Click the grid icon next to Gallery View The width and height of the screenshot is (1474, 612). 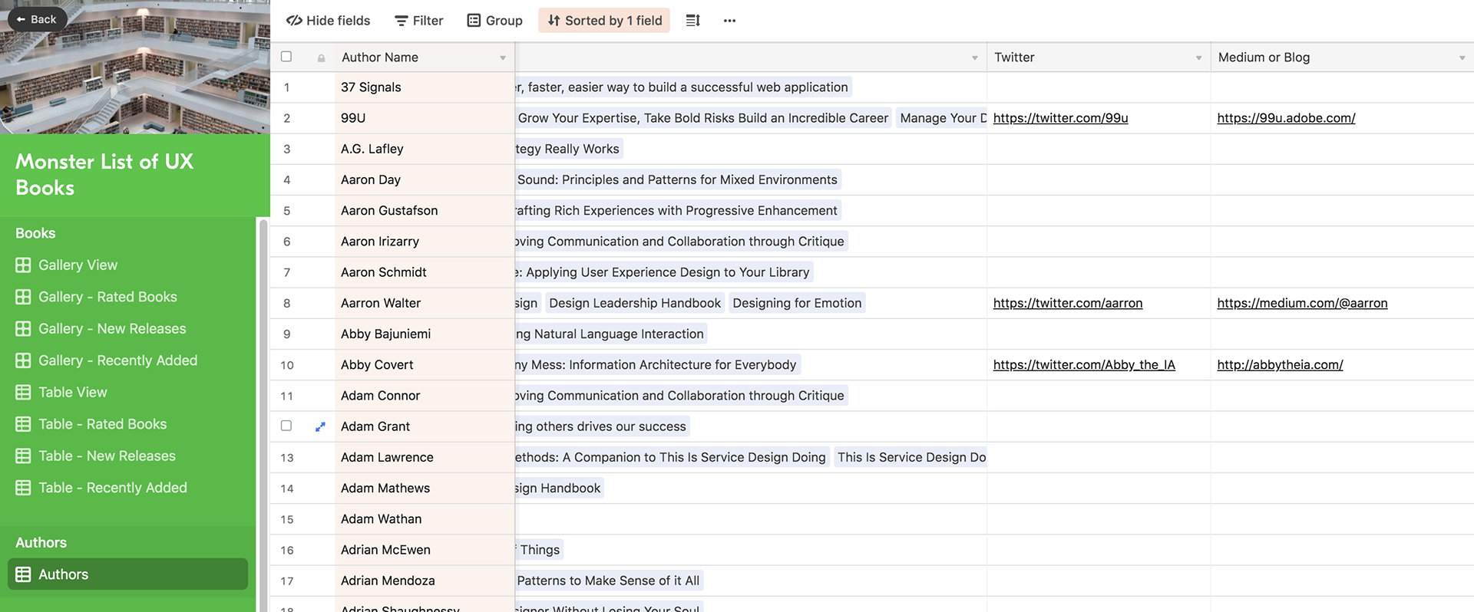click(24, 265)
